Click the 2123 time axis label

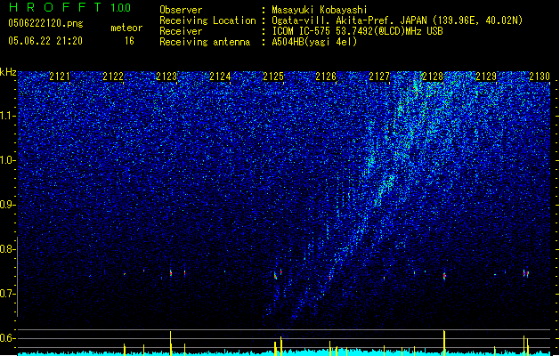click(166, 77)
